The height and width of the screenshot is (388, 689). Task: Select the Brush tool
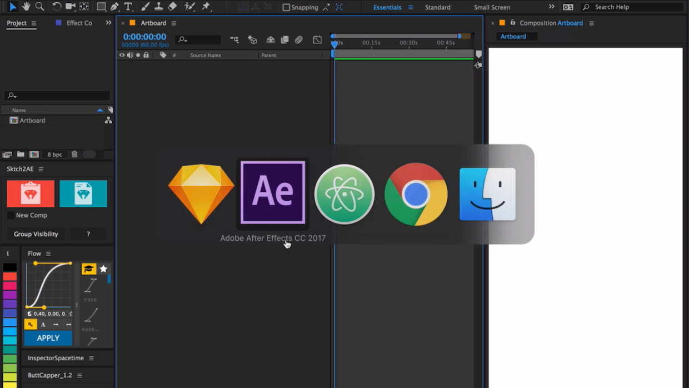pyautogui.click(x=145, y=7)
